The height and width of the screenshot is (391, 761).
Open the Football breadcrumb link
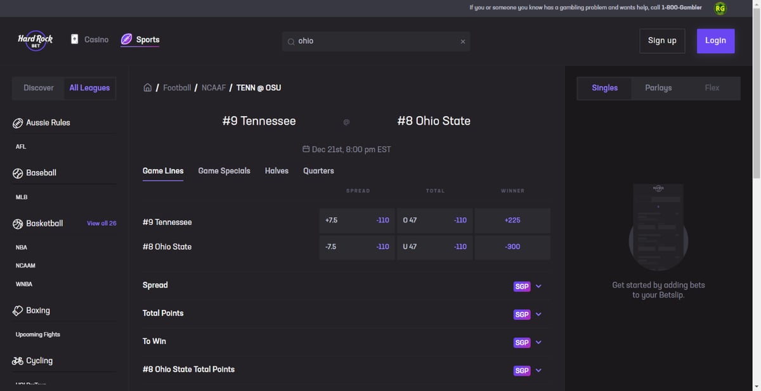click(x=177, y=87)
